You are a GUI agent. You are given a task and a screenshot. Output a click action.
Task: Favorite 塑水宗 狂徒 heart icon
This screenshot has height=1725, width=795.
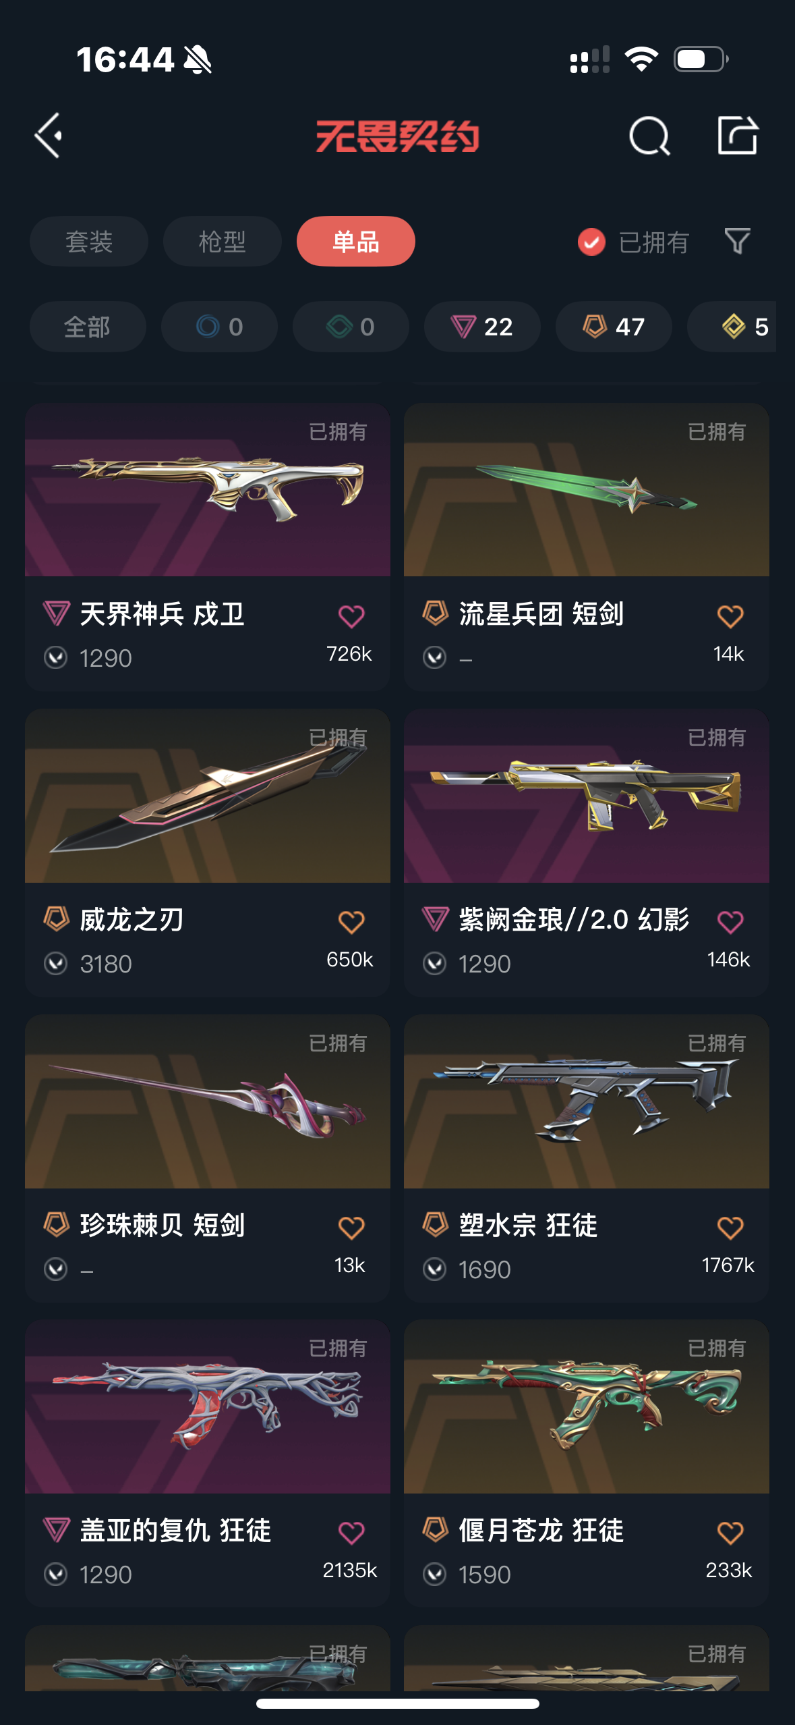(730, 1228)
